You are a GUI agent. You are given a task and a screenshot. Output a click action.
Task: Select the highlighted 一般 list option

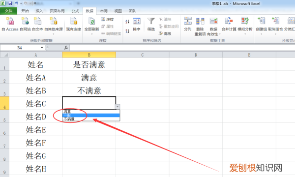tap(91, 116)
